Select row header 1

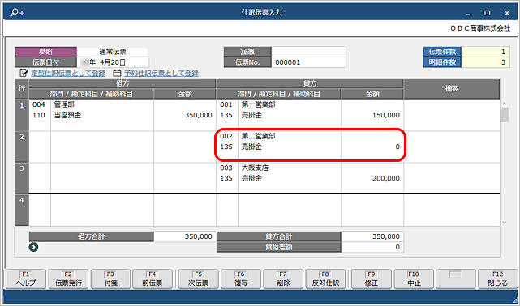point(22,114)
